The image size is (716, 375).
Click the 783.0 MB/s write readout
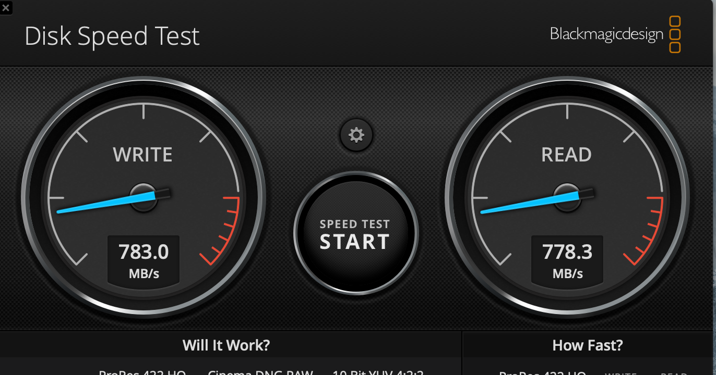coord(144,260)
